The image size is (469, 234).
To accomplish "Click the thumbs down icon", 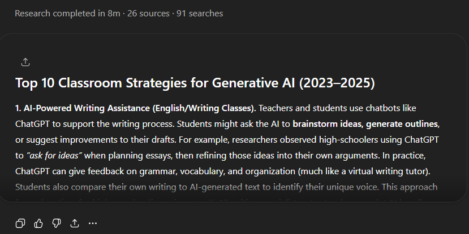I will tap(57, 223).
